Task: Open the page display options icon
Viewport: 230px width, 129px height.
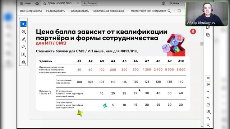Action: tap(208, 111)
